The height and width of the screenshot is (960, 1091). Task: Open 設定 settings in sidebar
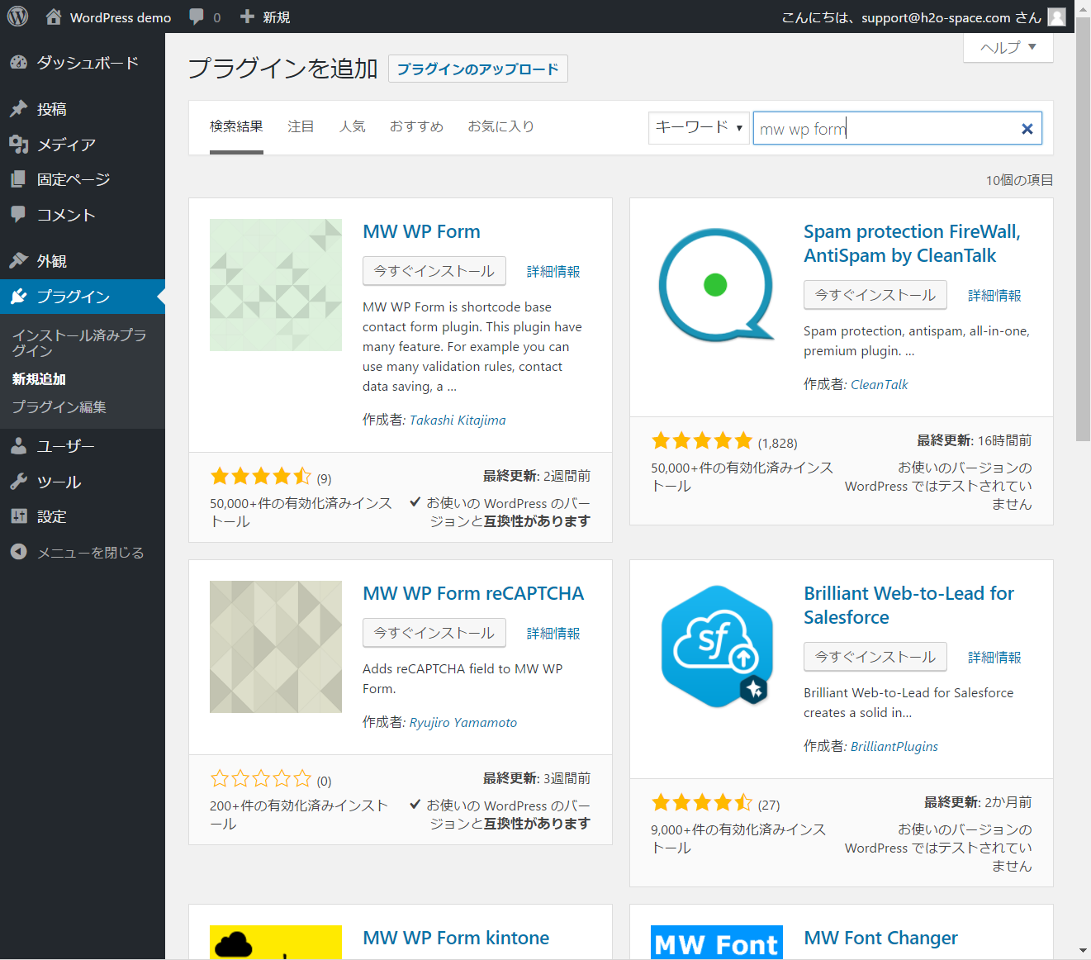click(51, 516)
